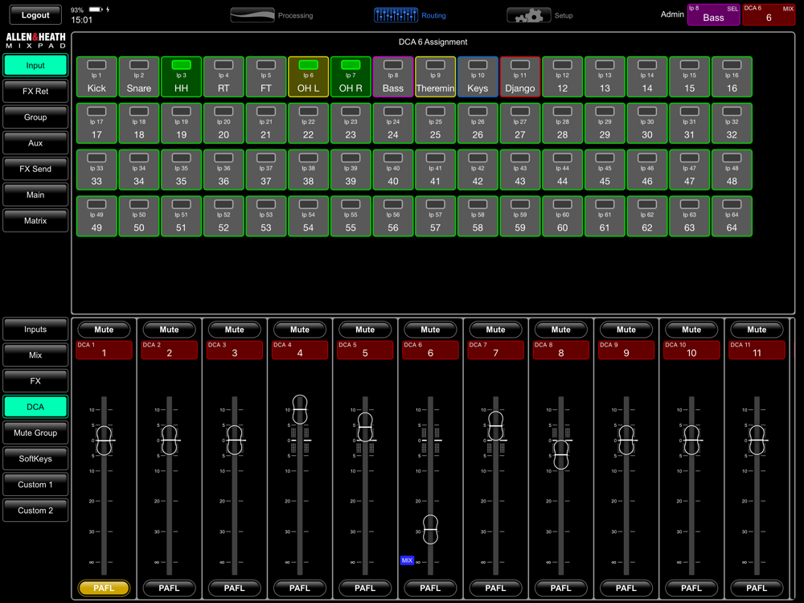Tap the red DCA 6 MIX indicator

(x=769, y=14)
